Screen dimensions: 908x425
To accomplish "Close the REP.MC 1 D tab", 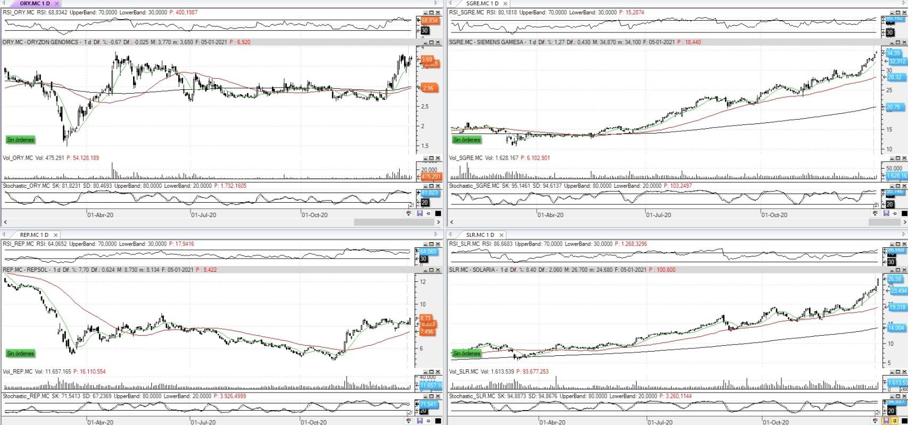I will (x=56, y=235).
